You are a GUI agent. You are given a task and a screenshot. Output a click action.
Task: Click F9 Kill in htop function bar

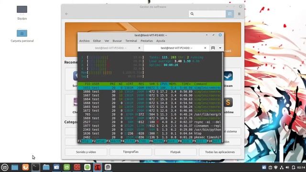(200, 141)
